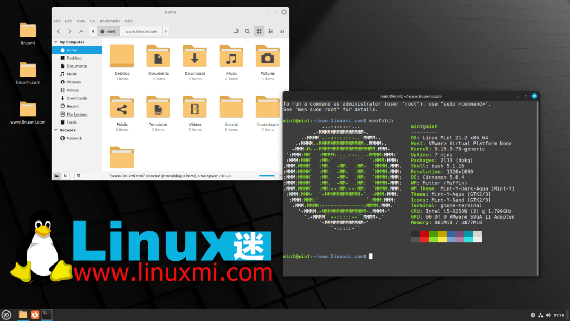Open the Go menu
The height and width of the screenshot is (321, 570).
[92, 21]
